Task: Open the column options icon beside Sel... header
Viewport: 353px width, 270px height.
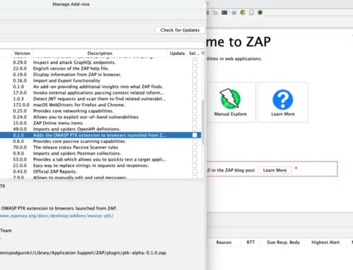Action: pyautogui.click(x=203, y=53)
